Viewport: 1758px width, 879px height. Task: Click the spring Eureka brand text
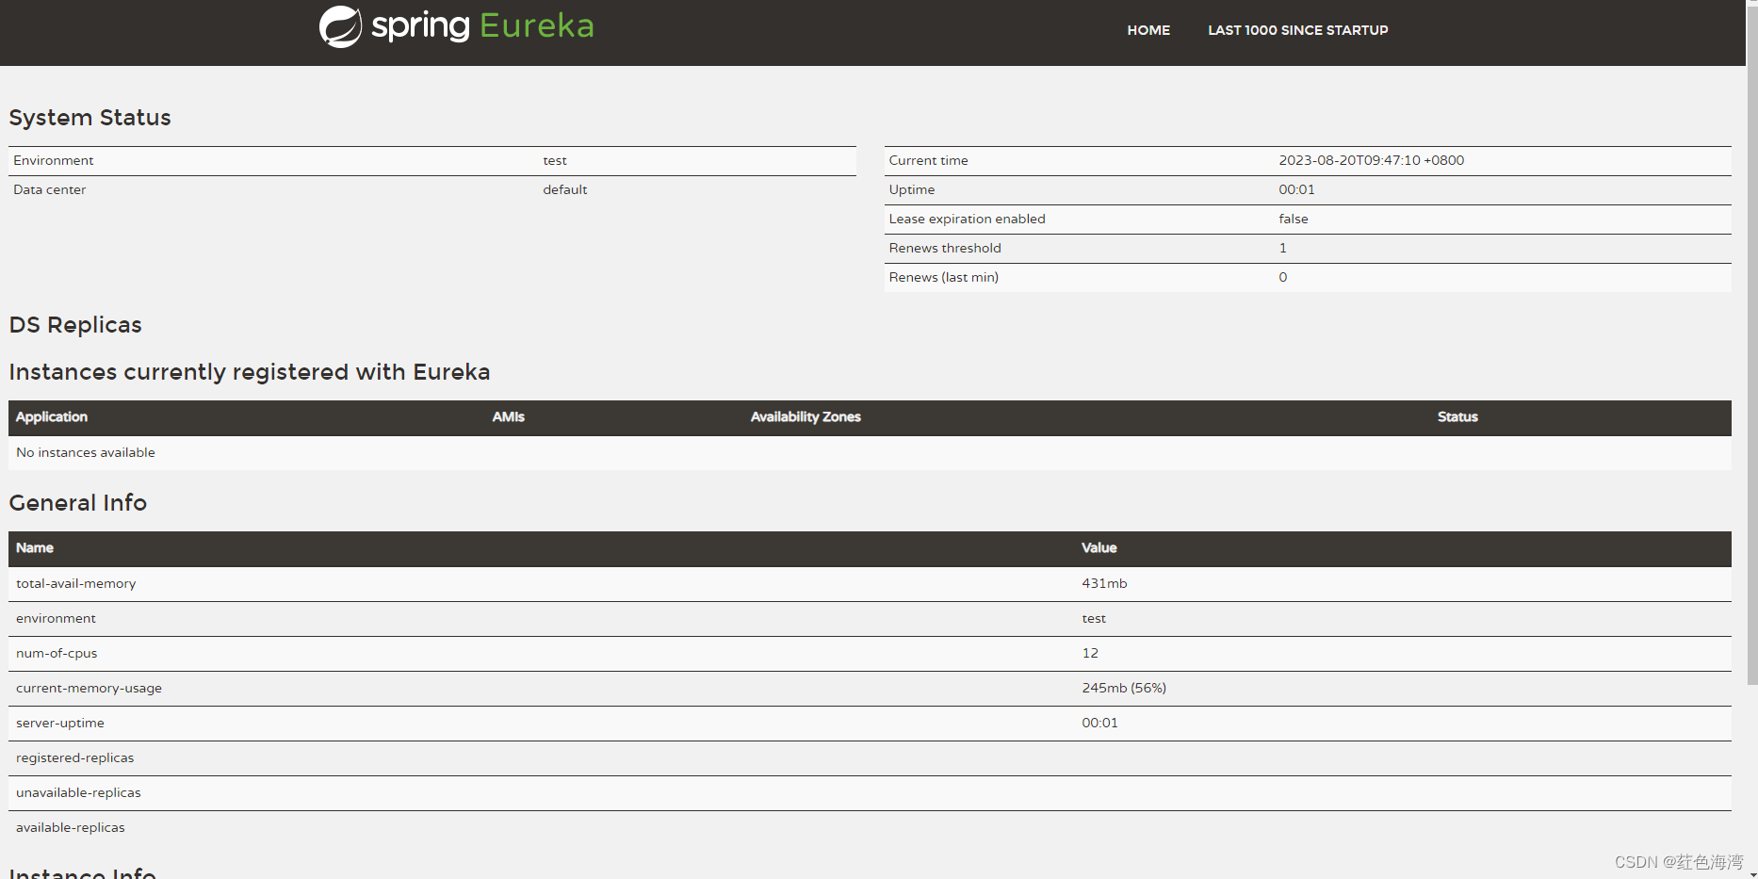click(482, 25)
